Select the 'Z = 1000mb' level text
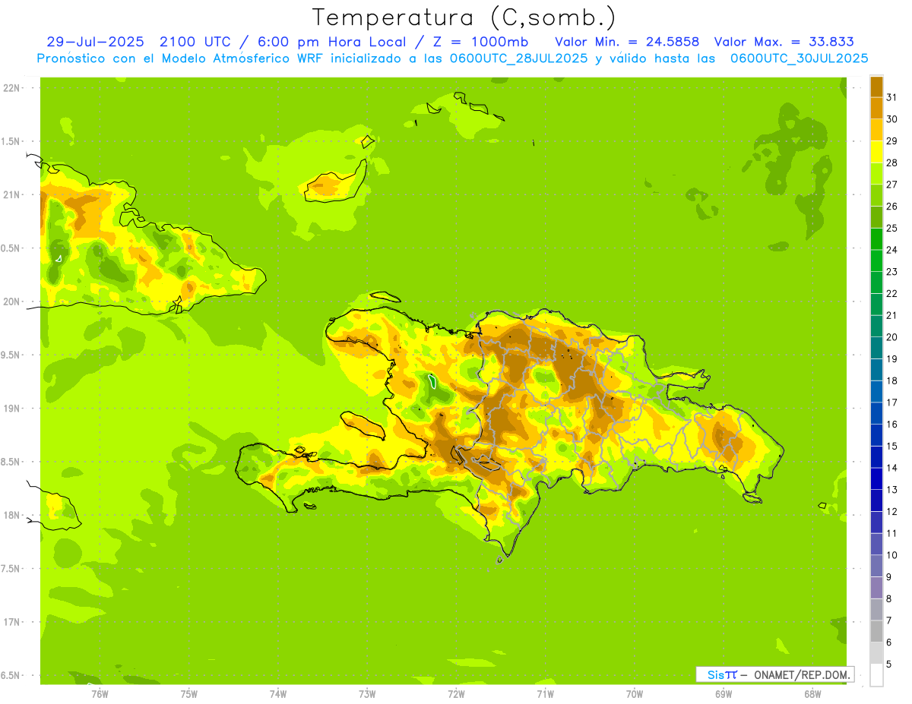This screenshot has width=912, height=704. coord(480,42)
